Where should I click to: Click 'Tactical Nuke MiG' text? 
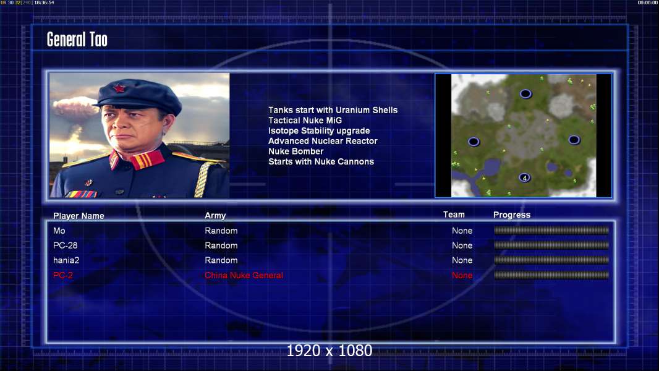pyautogui.click(x=305, y=120)
